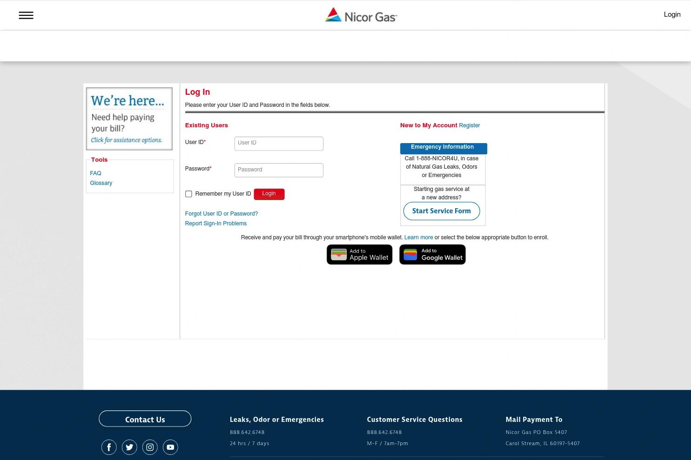This screenshot has height=460, width=691.
Task: Click the bill assistance options banner
Action: click(129, 119)
